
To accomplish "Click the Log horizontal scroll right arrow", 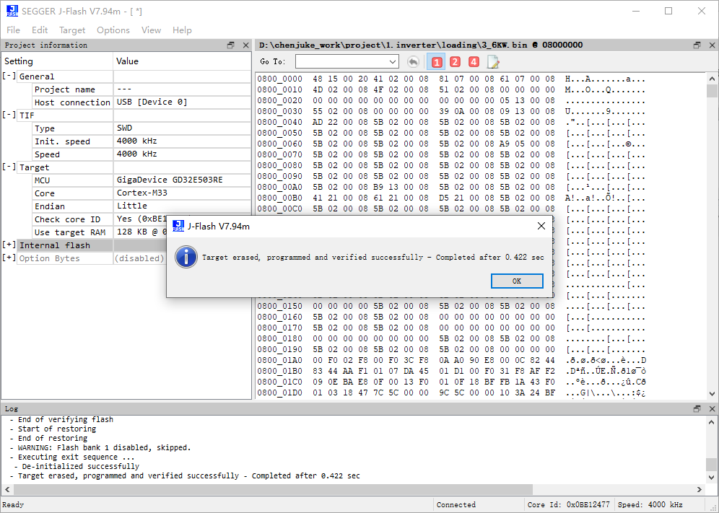I will click(x=700, y=489).
